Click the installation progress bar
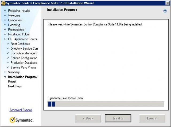 [x=106, y=104]
